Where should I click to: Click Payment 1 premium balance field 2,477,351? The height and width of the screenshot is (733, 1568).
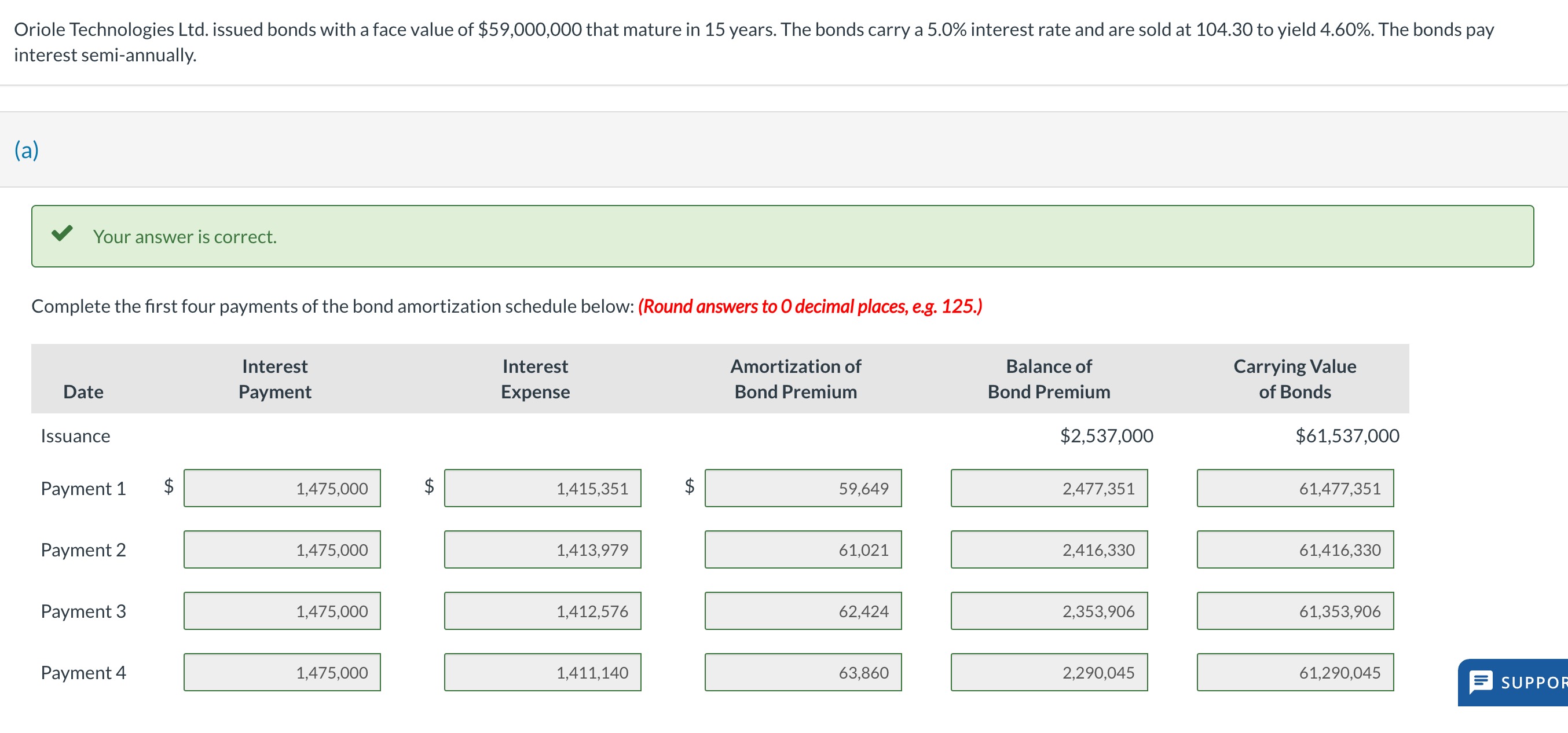click(1049, 488)
